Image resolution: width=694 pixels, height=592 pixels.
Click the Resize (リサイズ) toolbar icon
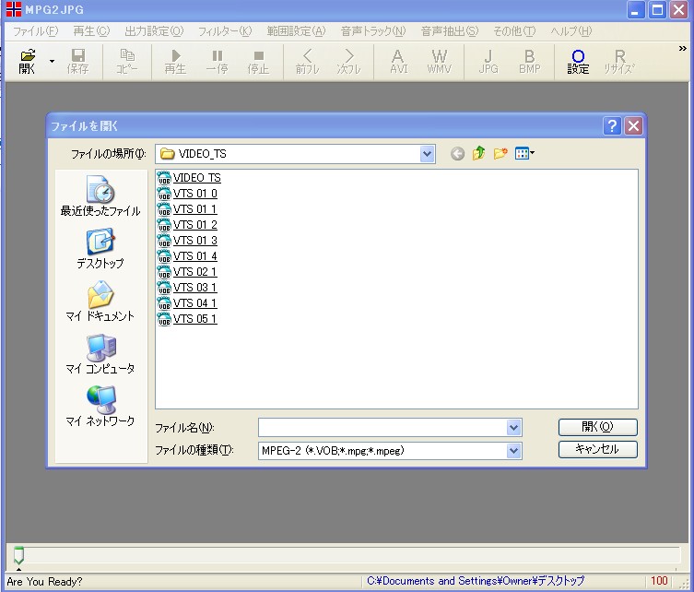coord(619,62)
